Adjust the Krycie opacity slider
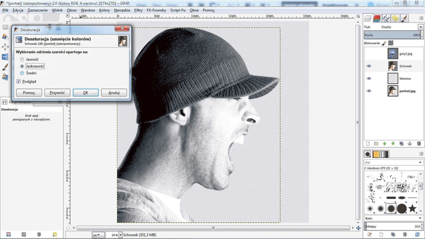The height and width of the screenshot is (239, 425). pos(392,35)
